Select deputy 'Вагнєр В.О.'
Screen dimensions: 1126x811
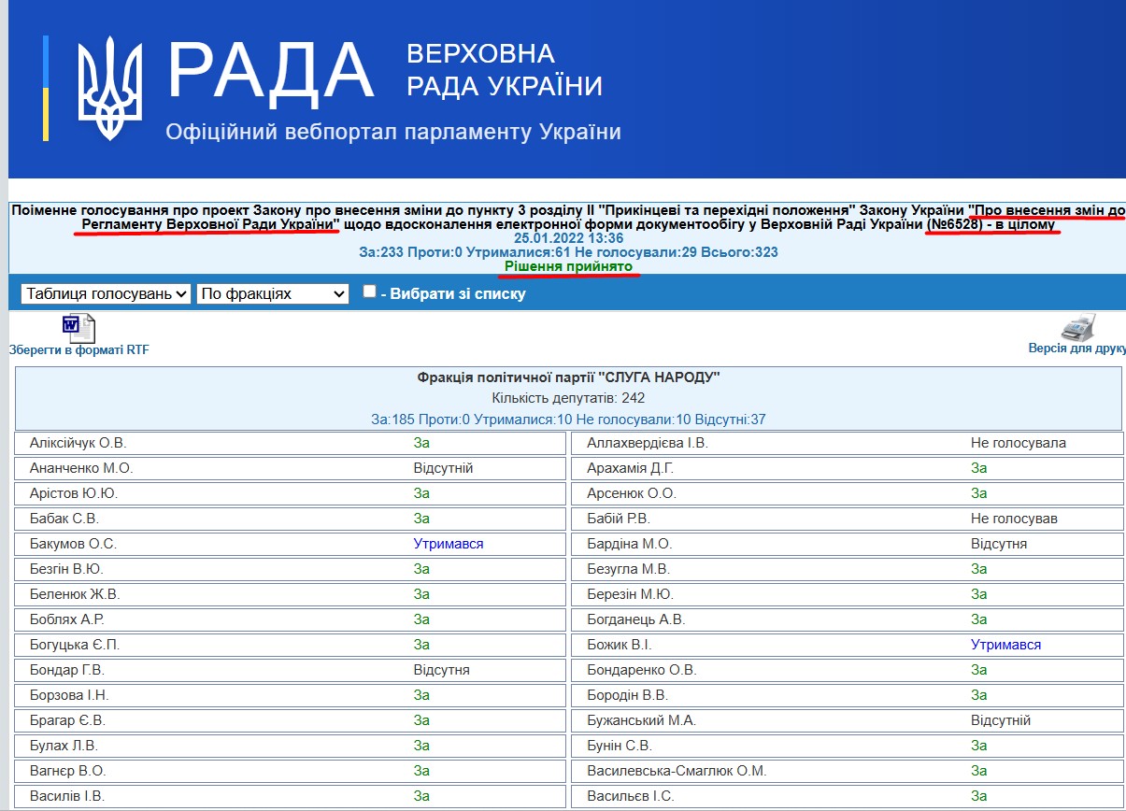[x=68, y=771]
